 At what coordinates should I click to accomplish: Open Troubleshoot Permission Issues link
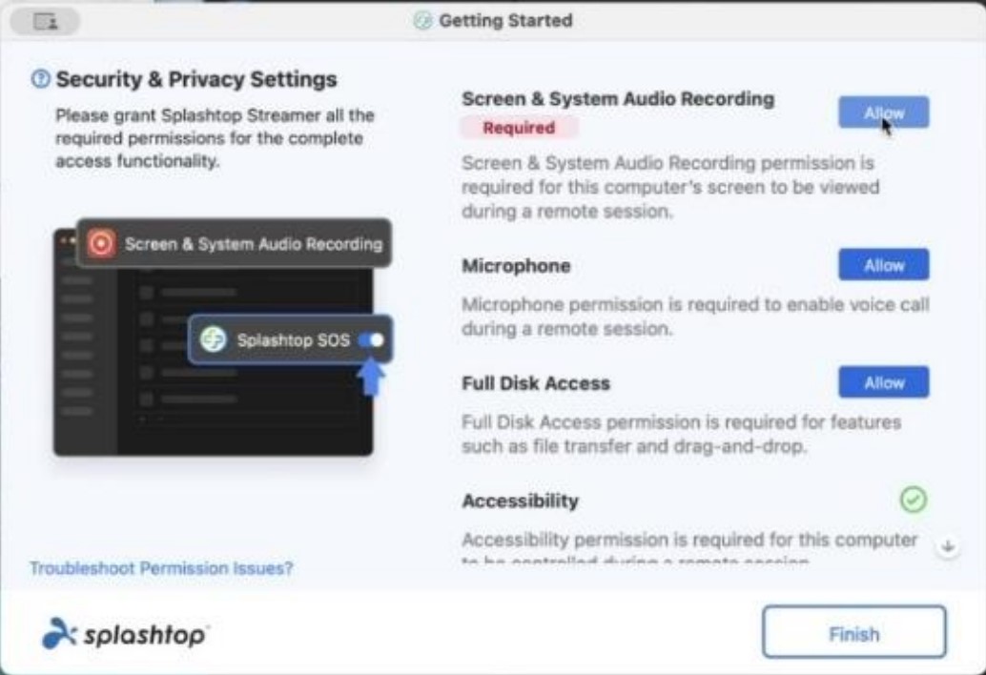[x=161, y=568]
